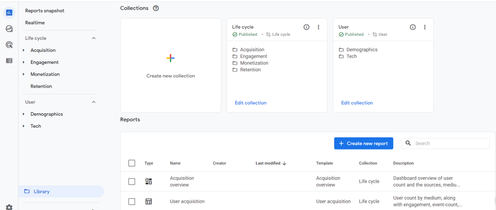Select the User acquisition row checkbox
This screenshot has width=496, height=210.
pos(132,201)
